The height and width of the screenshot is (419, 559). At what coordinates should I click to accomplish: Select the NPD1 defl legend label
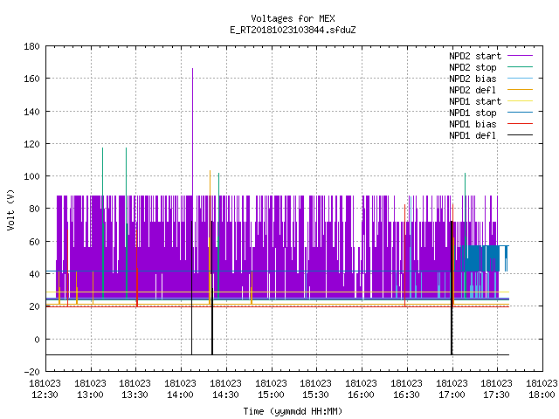click(x=473, y=135)
